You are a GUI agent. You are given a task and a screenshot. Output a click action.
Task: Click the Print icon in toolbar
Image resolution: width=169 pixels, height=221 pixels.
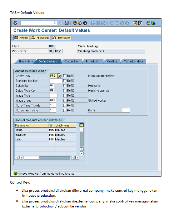coord(93,23)
